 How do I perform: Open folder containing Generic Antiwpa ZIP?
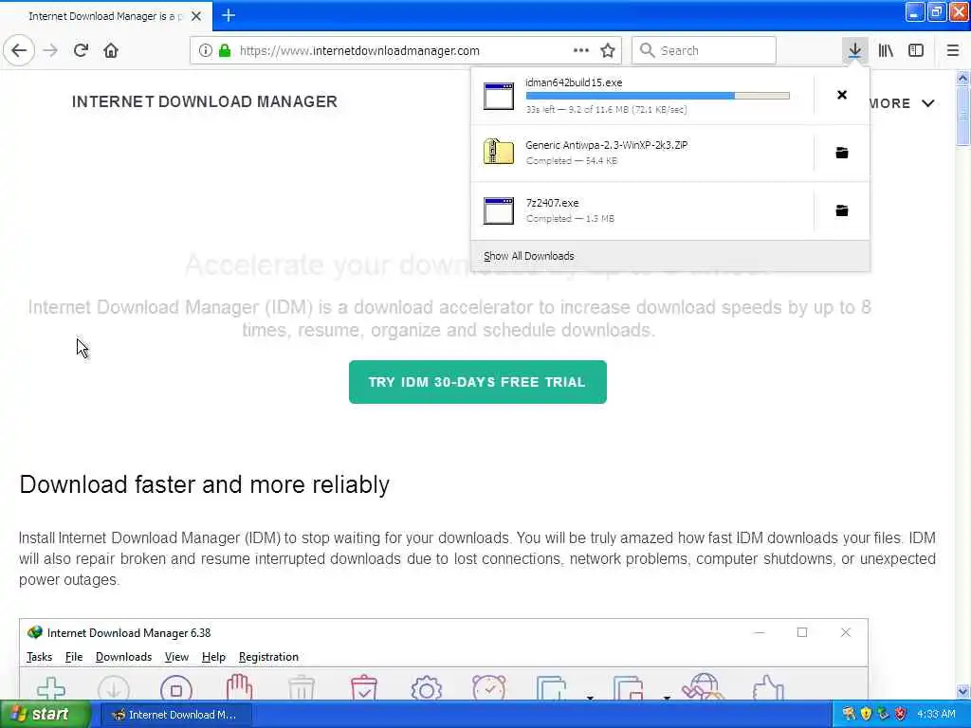pos(842,153)
